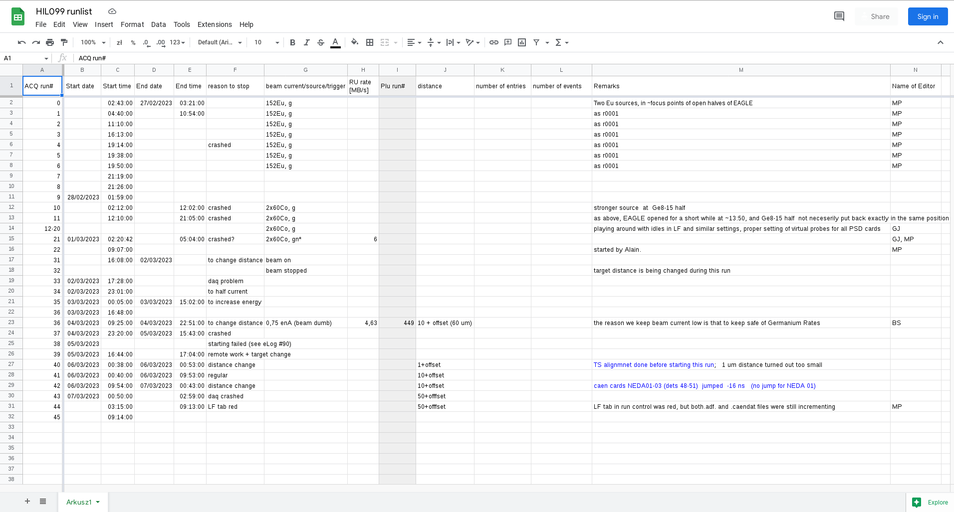The image size is (954, 512).
Task: Undo the last action
Action: click(x=21, y=42)
